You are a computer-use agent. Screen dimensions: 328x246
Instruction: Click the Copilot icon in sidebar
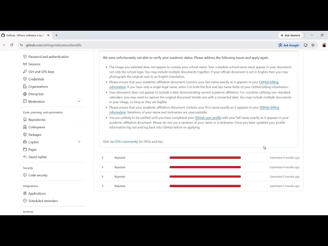[25, 142]
